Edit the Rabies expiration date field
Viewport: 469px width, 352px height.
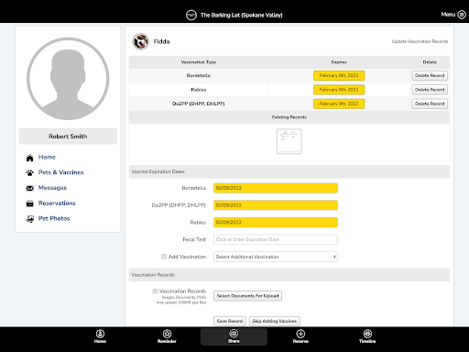276,222
